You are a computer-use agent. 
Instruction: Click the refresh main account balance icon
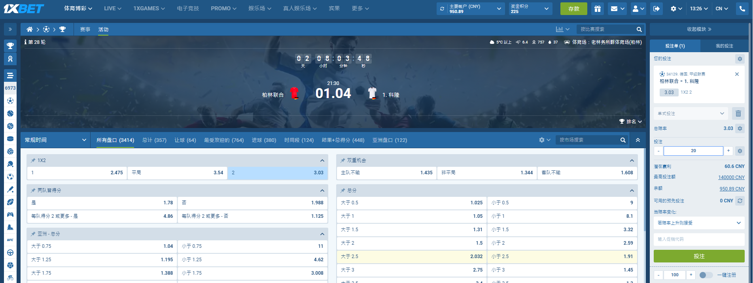point(442,9)
